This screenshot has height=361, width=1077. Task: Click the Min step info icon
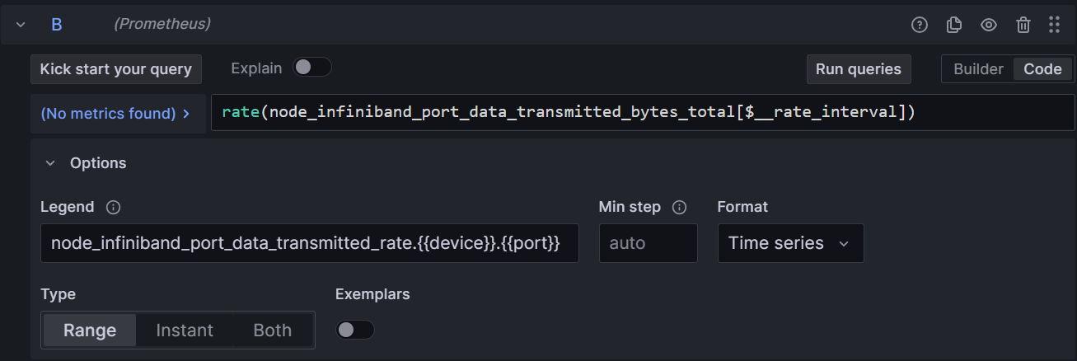pos(680,207)
